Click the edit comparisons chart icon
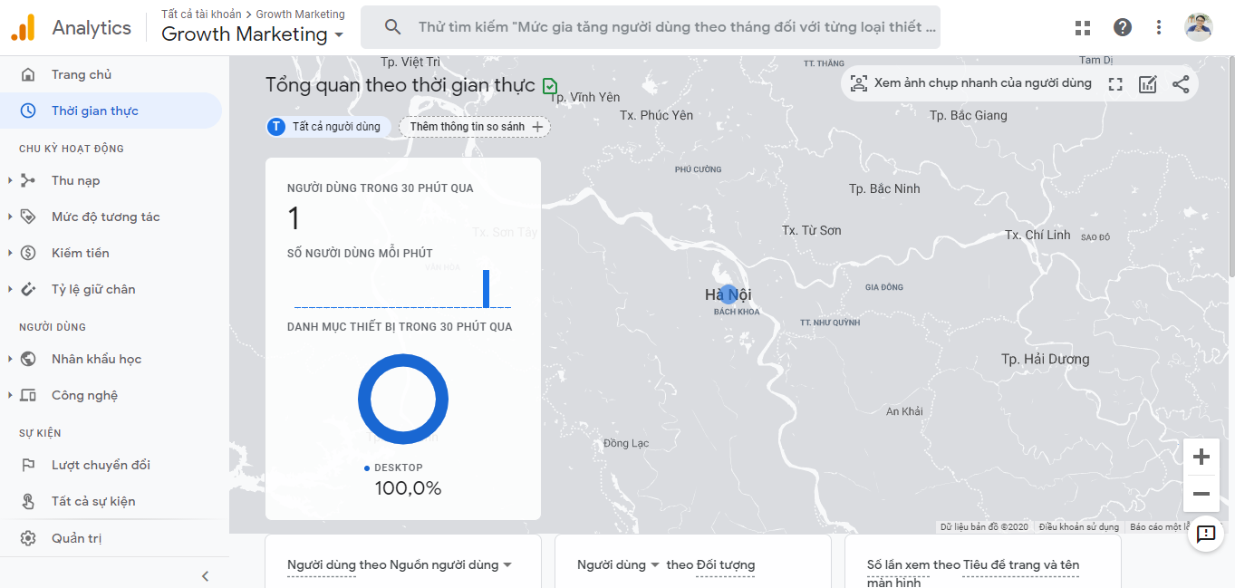 coord(1148,84)
